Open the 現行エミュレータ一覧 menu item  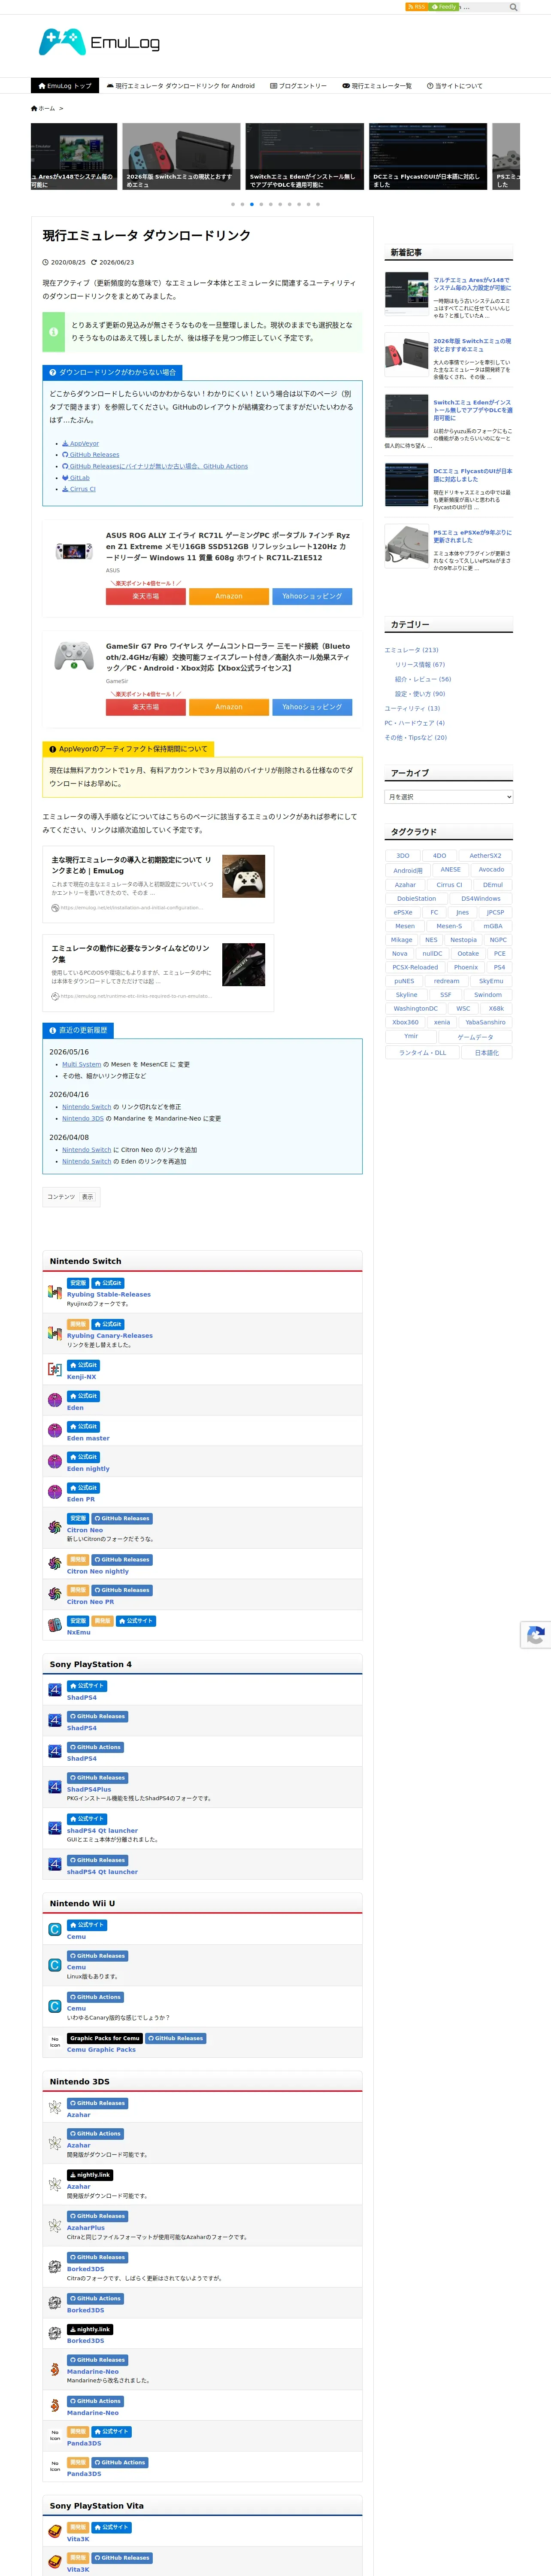(377, 86)
